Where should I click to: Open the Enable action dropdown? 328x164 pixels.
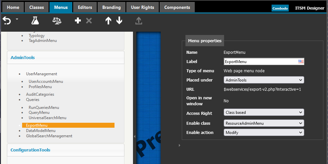click(264, 133)
